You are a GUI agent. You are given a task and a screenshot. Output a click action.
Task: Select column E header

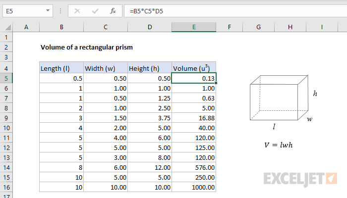coord(194,27)
